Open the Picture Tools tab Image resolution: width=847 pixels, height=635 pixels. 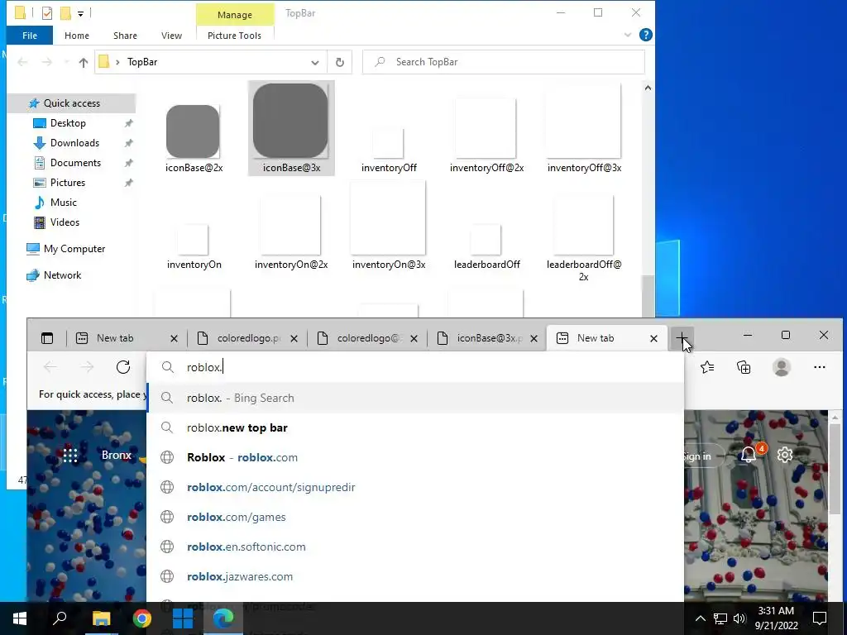click(234, 36)
